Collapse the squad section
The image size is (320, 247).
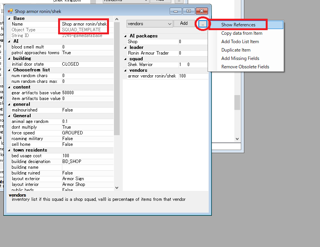click(x=125, y=59)
